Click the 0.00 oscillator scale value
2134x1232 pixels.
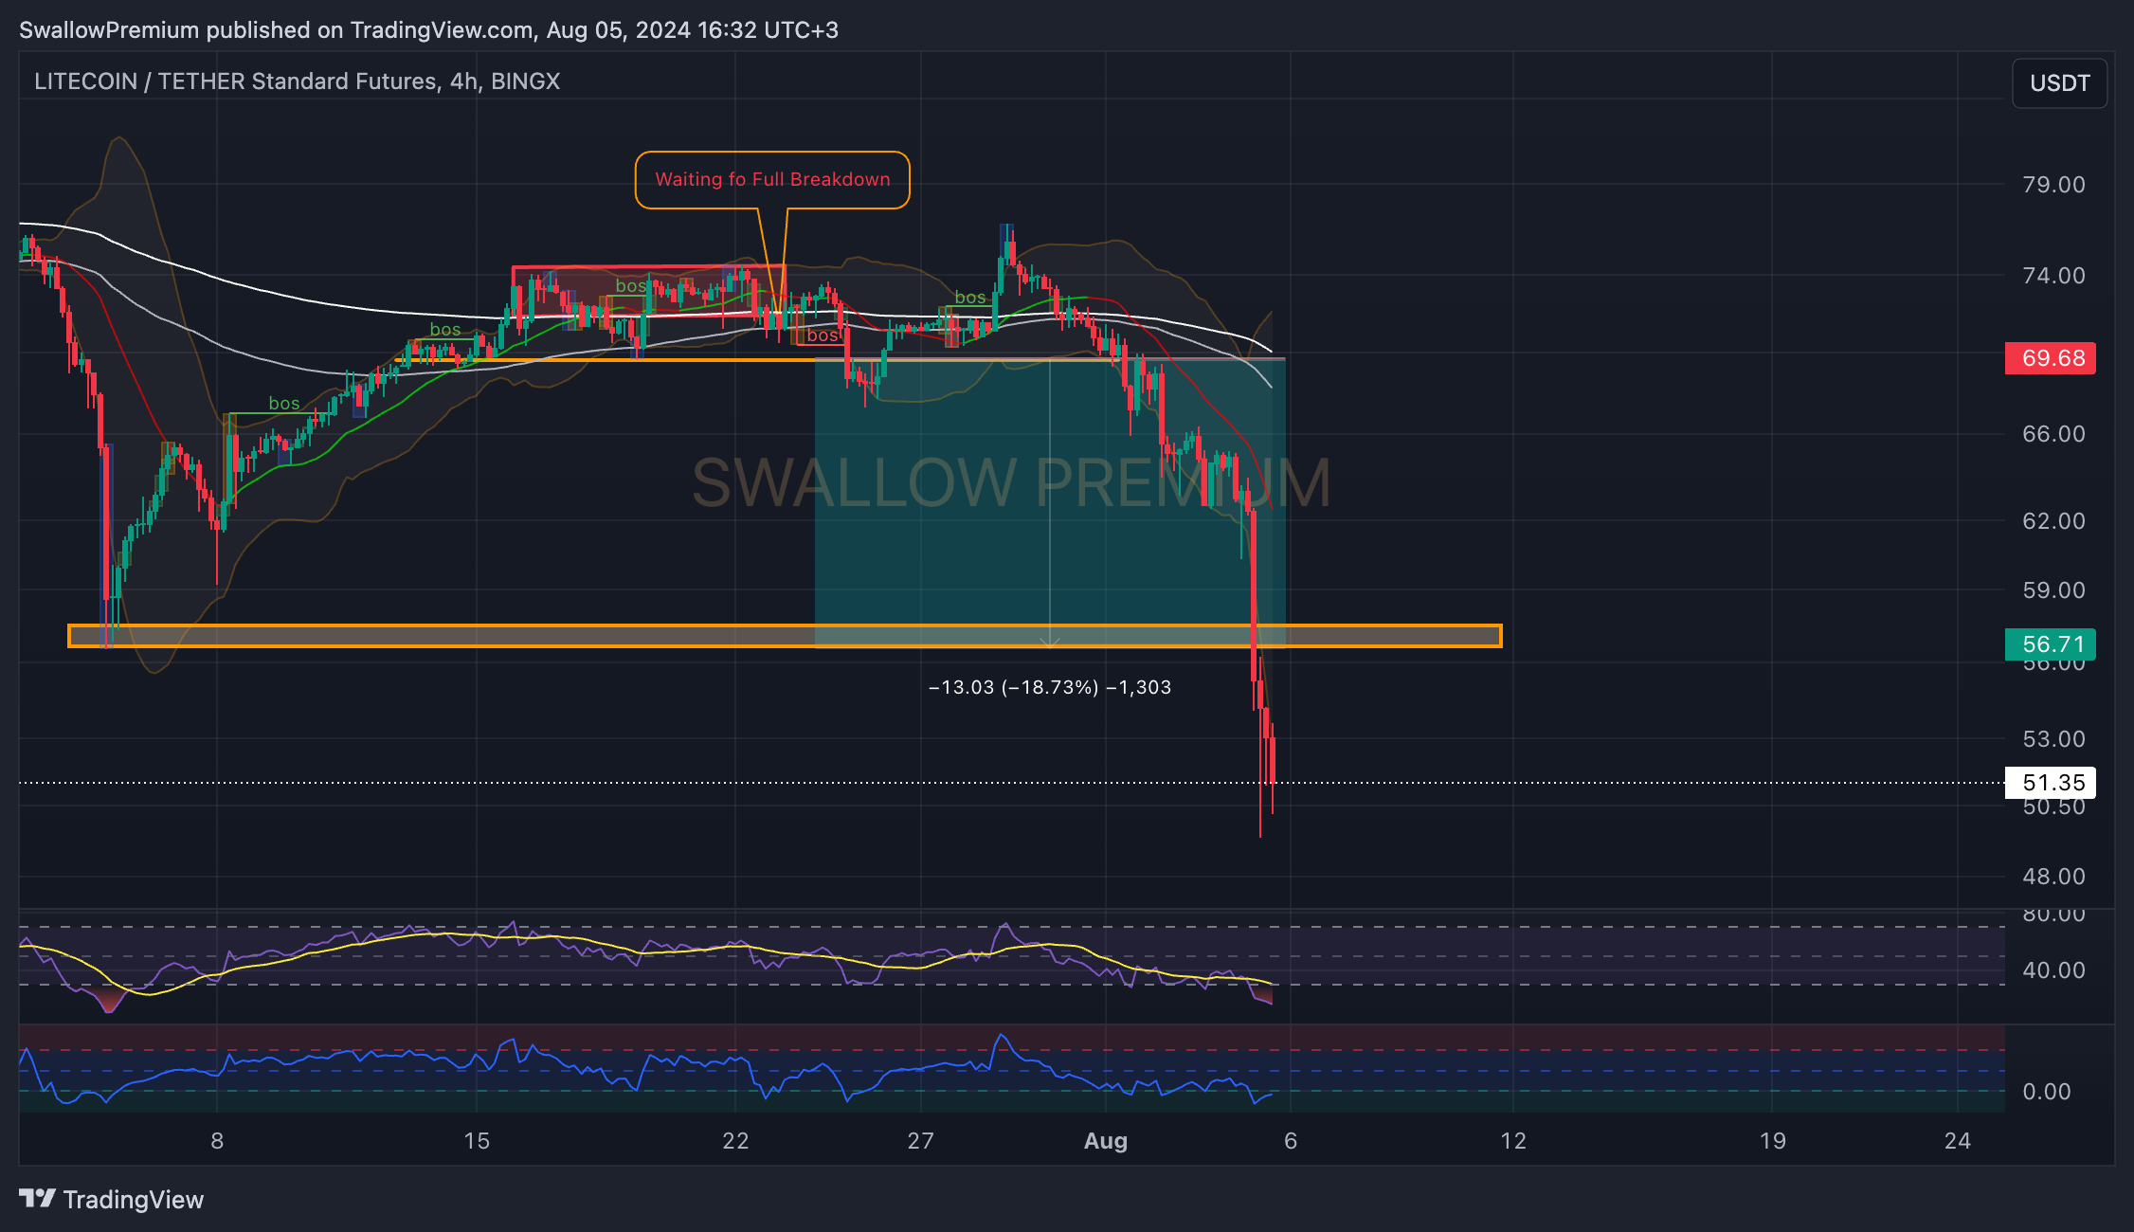tap(2046, 1092)
